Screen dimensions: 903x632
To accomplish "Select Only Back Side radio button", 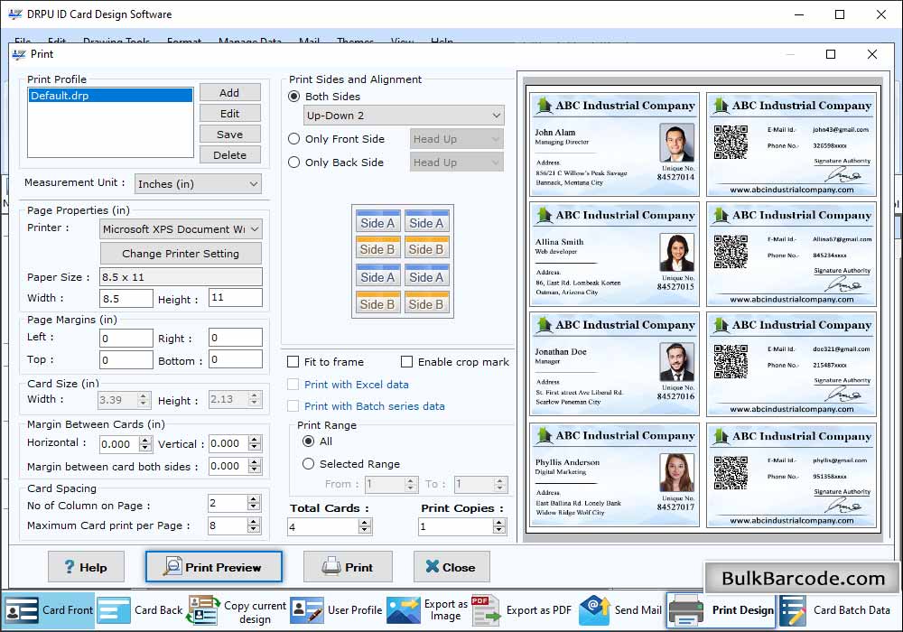I will 293,163.
